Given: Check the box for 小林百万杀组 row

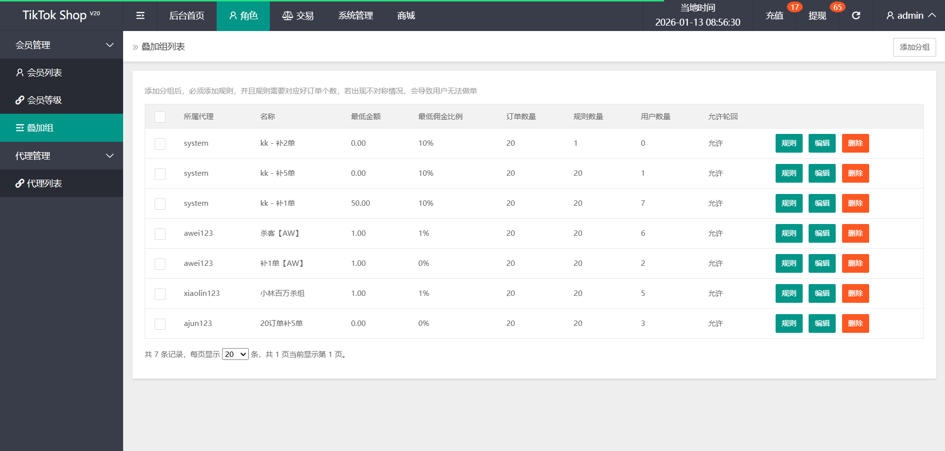Looking at the screenshot, I should [x=160, y=294].
